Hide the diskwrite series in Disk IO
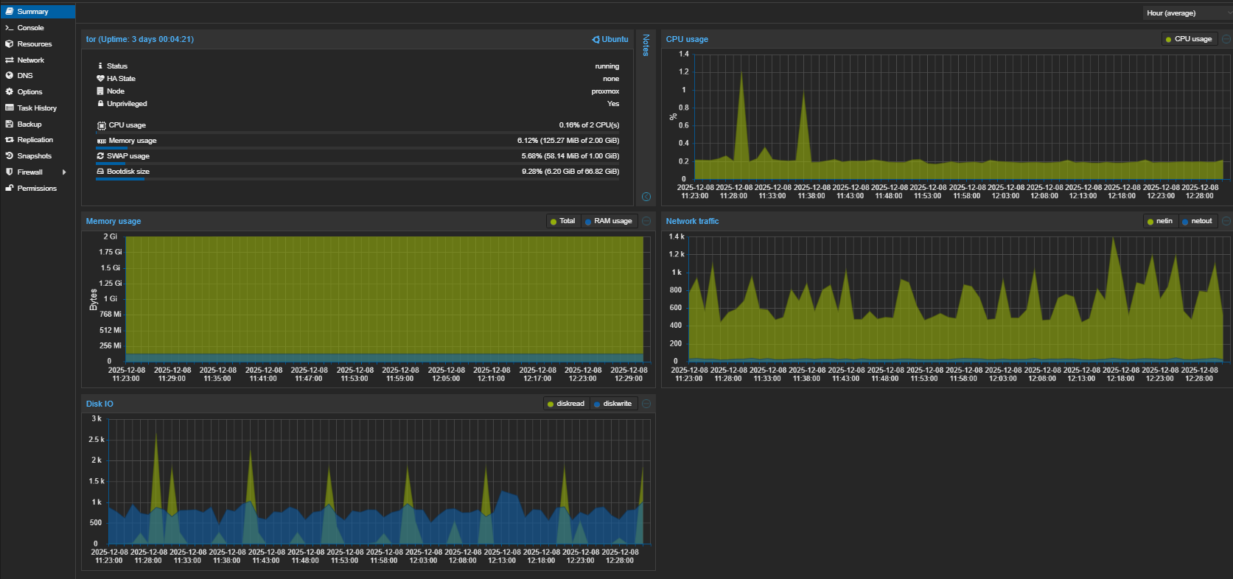Viewport: 1233px width, 579px height. (612, 404)
